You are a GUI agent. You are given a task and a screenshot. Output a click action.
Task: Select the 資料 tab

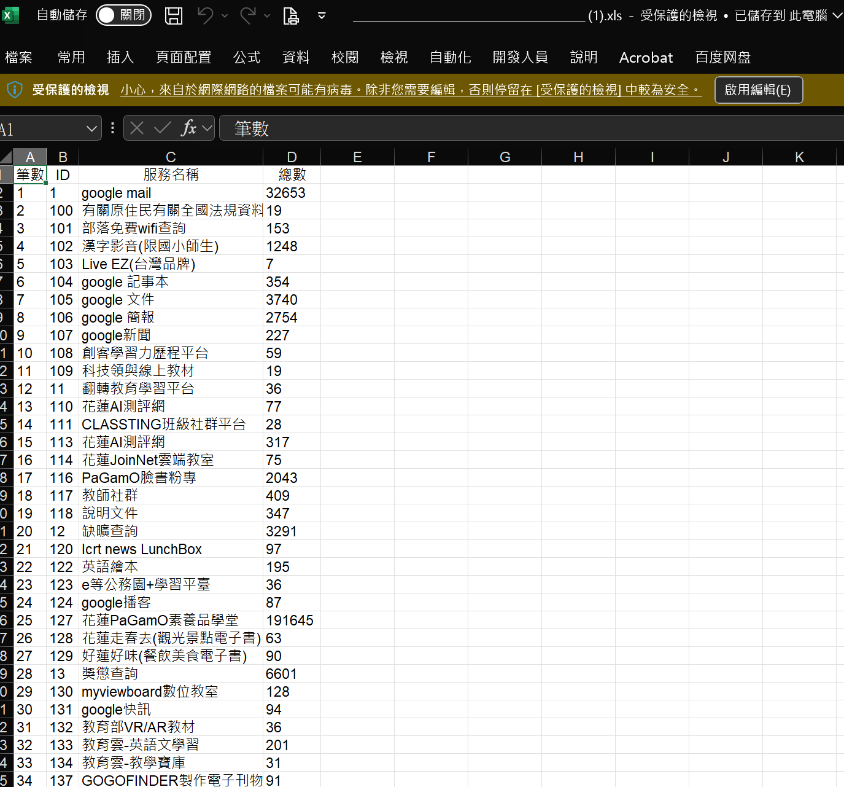click(x=296, y=58)
